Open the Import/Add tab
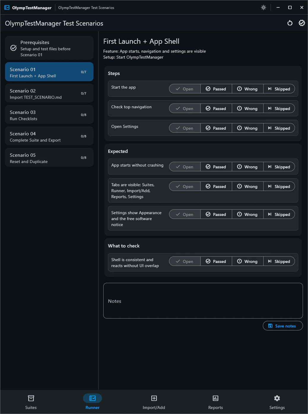308x414 pixels. pyautogui.click(x=154, y=402)
